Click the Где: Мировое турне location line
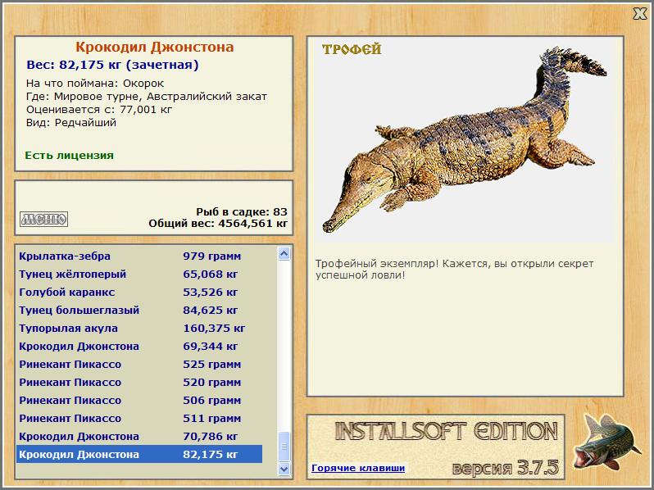654x490 pixels. point(147,97)
